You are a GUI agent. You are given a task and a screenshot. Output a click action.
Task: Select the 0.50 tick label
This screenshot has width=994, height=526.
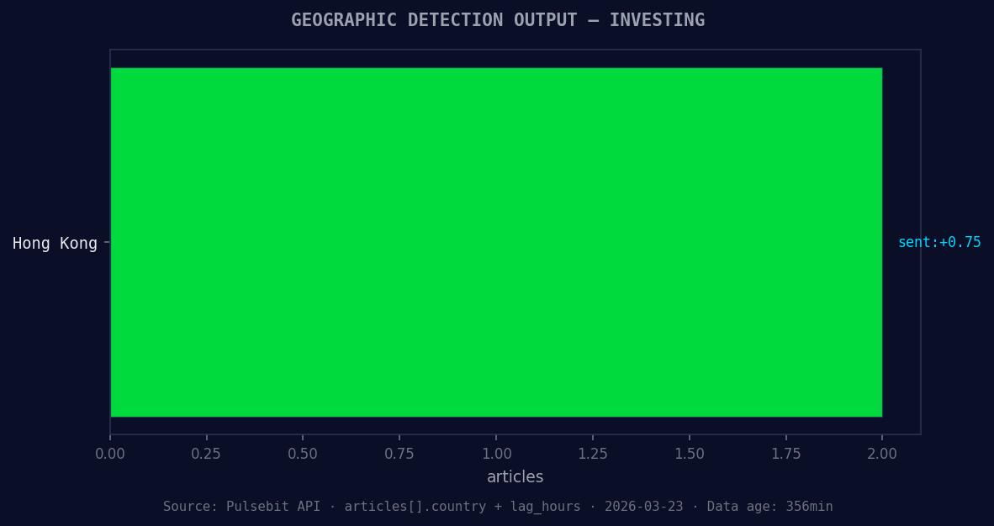(x=304, y=453)
